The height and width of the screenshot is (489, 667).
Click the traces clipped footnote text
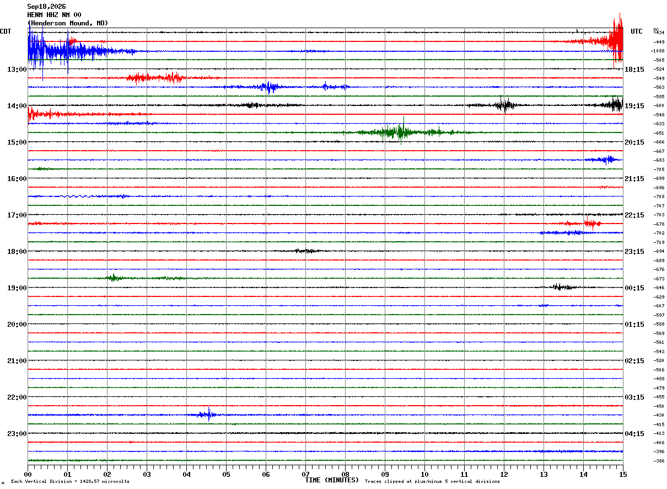tap(432, 481)
